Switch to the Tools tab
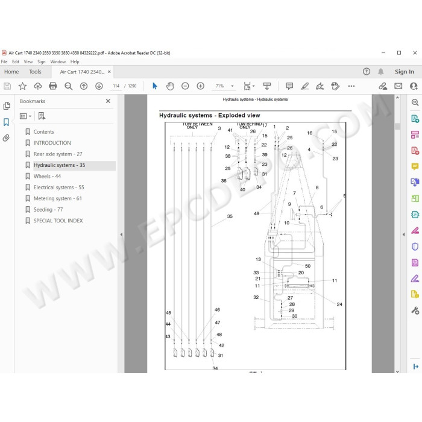The height and width of the screenshot is (422, 422). point(35,72)
